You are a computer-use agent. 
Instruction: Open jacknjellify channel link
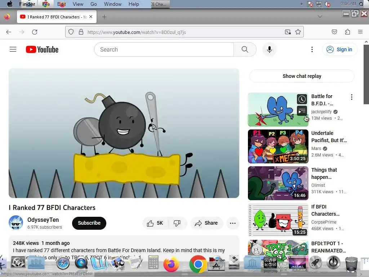tap(321, 112)
